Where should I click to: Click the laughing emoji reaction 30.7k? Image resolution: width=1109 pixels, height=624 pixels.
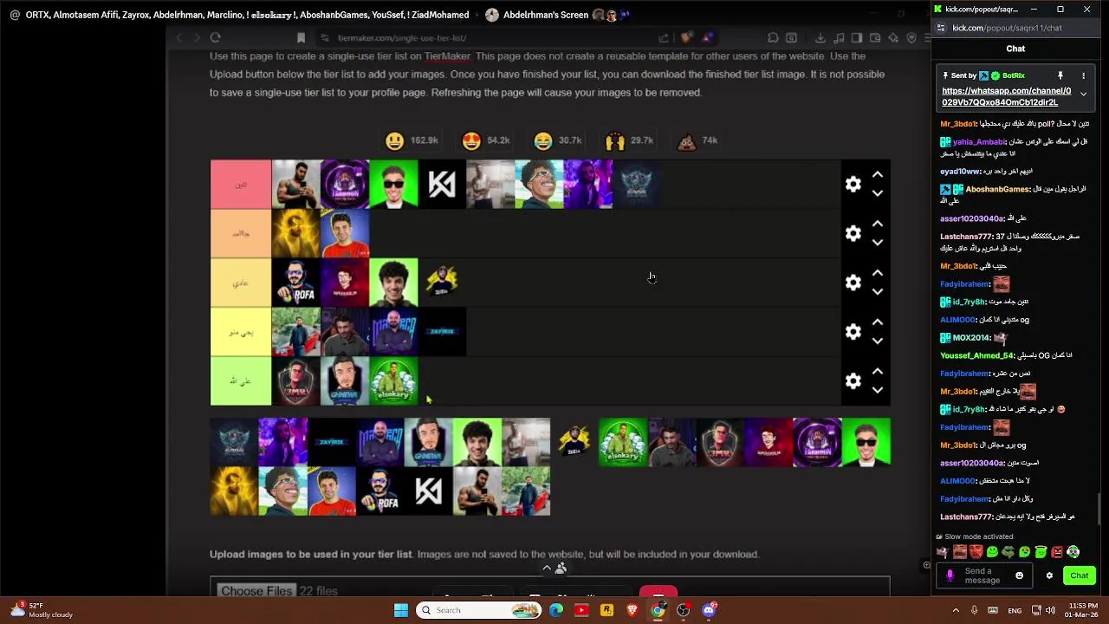(557, 140)
